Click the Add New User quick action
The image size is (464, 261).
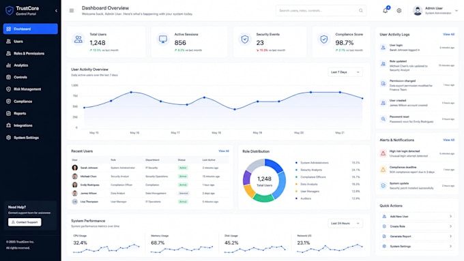(x=417, y=217)
